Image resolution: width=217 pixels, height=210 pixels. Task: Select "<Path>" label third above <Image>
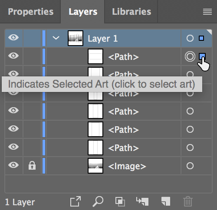coord(124,112)
